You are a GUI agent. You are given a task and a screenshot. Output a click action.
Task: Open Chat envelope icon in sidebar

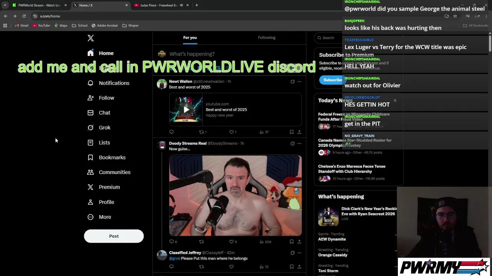[90, 113]
